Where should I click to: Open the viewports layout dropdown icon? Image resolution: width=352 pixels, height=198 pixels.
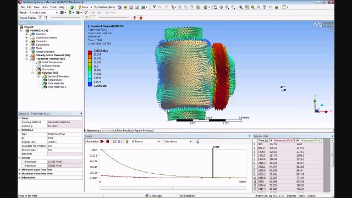click(285, 7)
